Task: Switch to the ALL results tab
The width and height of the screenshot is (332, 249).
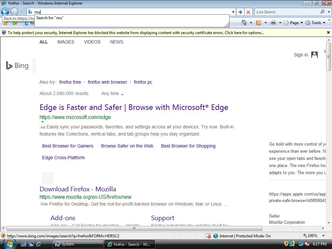Action: coord(43,42)
